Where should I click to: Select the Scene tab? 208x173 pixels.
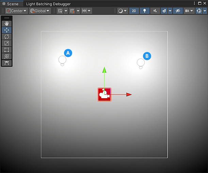(11, 4)
